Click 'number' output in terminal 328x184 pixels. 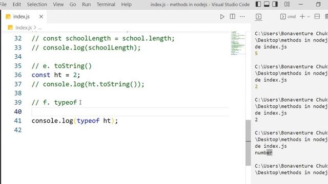[x=263, y=153]
